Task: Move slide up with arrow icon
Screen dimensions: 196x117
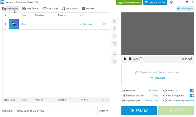Action: (114, 21)
